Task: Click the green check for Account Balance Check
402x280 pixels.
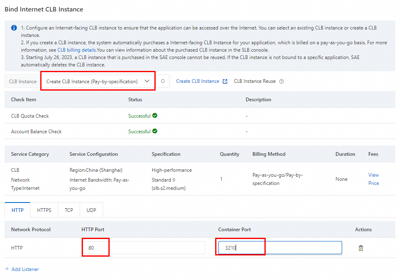Action: tap(155, 131)
